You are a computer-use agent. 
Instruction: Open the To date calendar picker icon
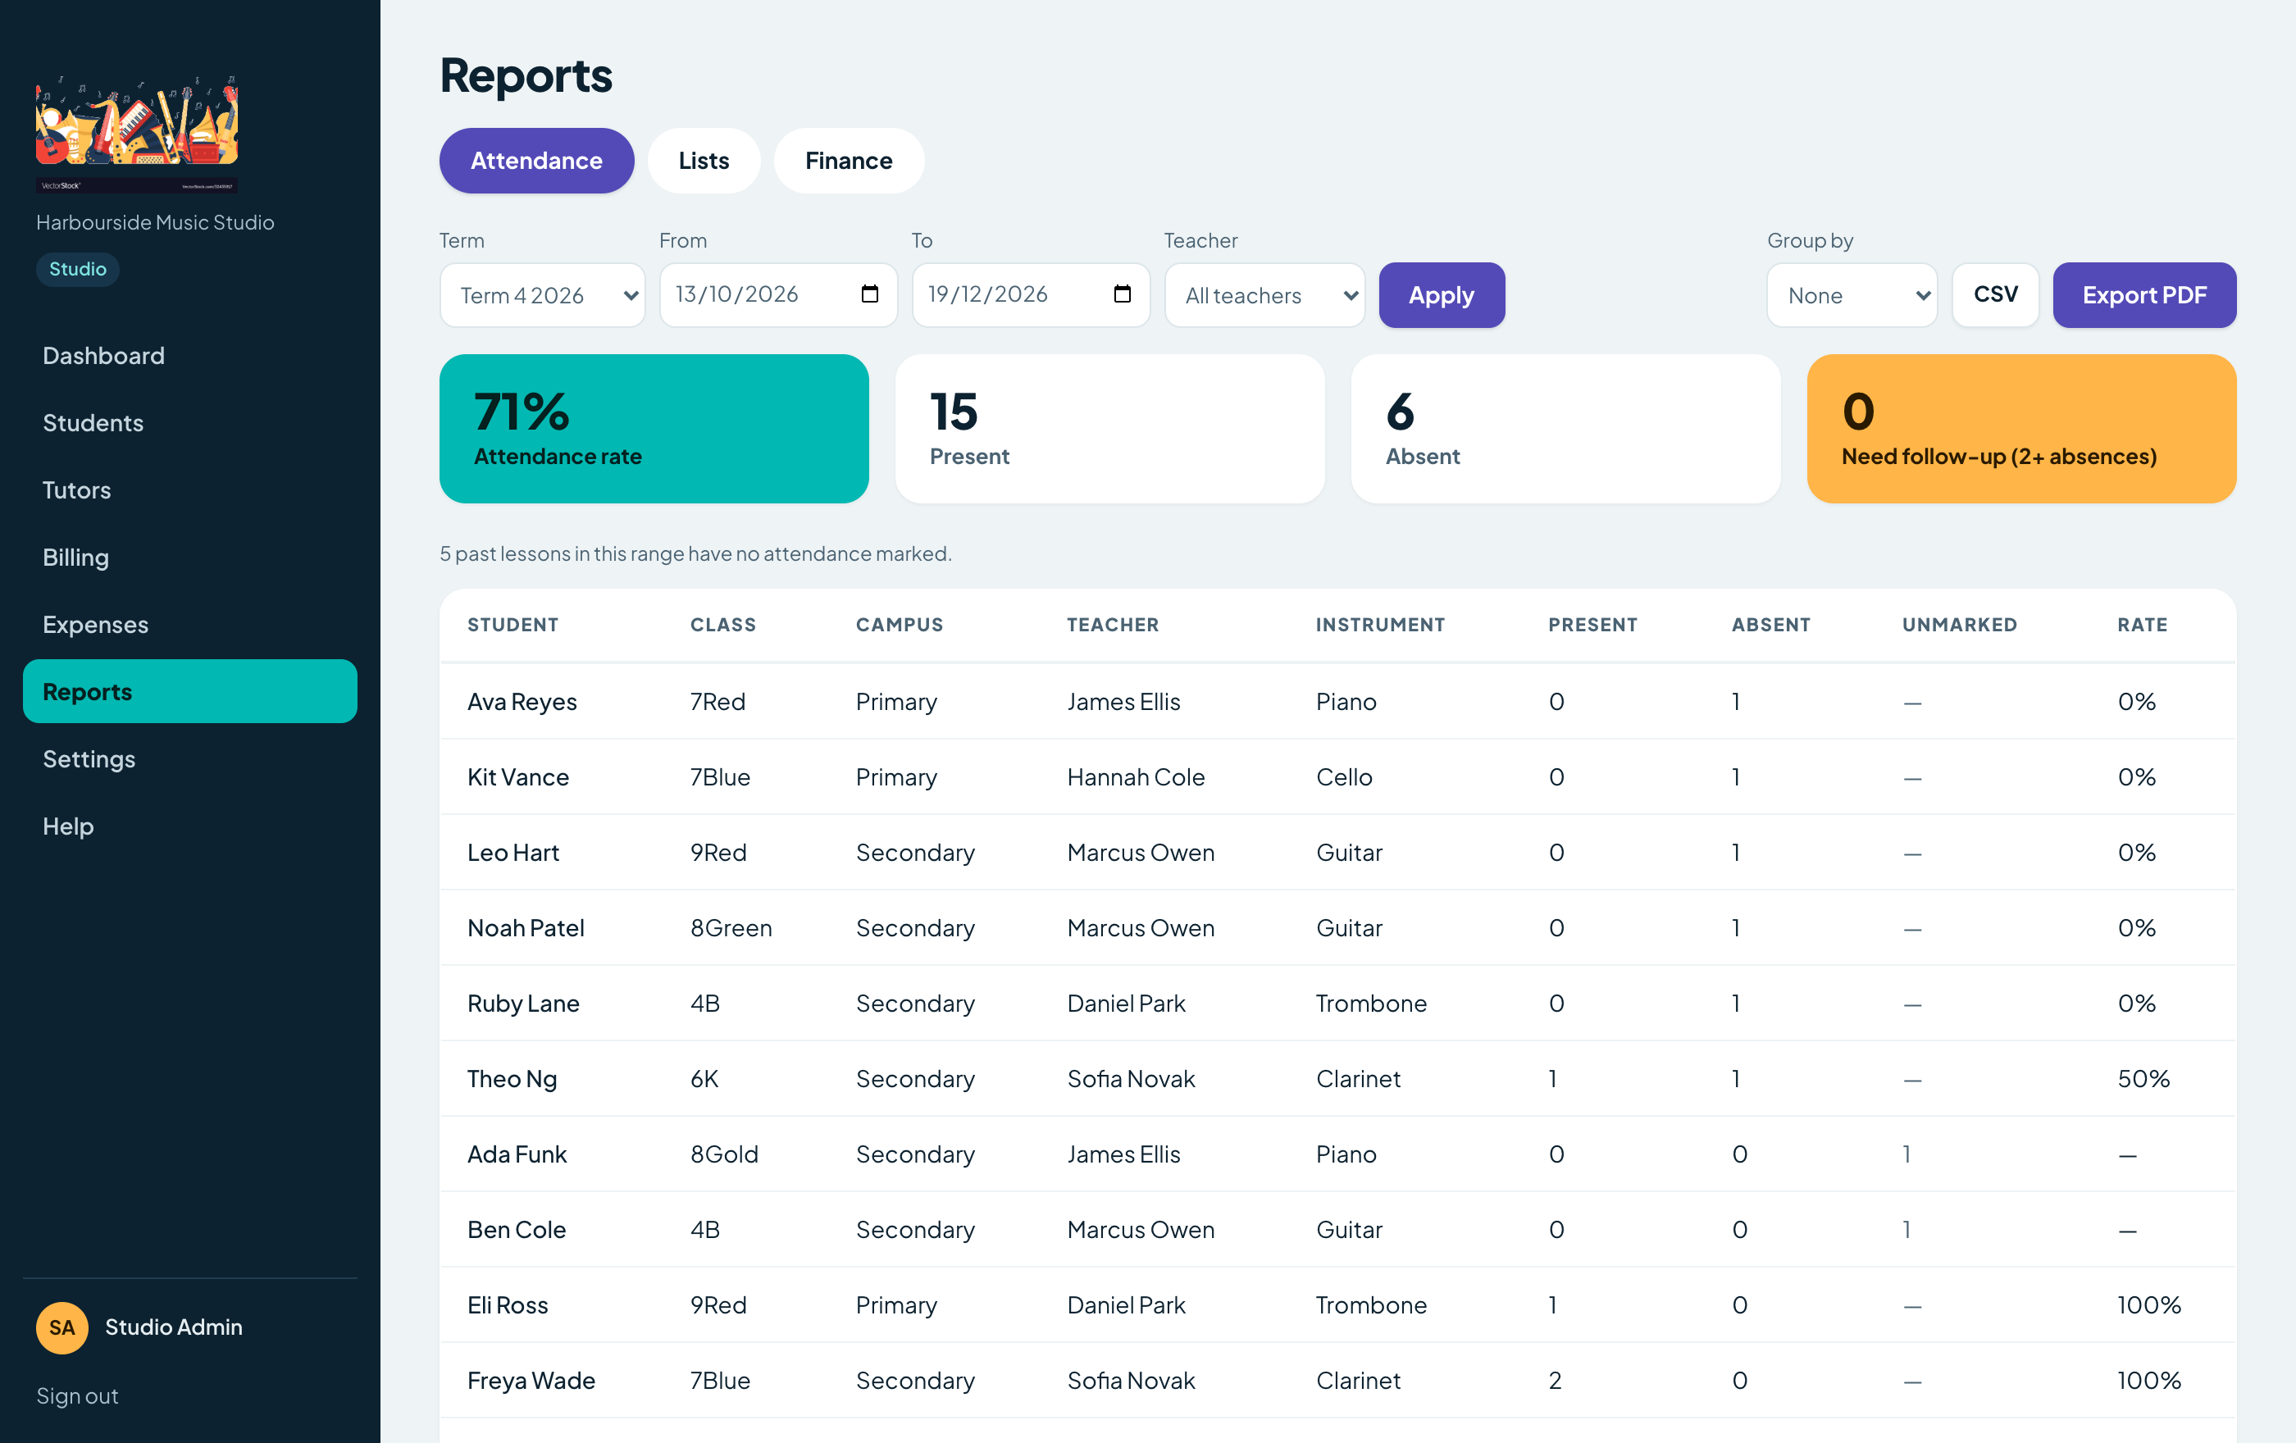click(1123, 294)
